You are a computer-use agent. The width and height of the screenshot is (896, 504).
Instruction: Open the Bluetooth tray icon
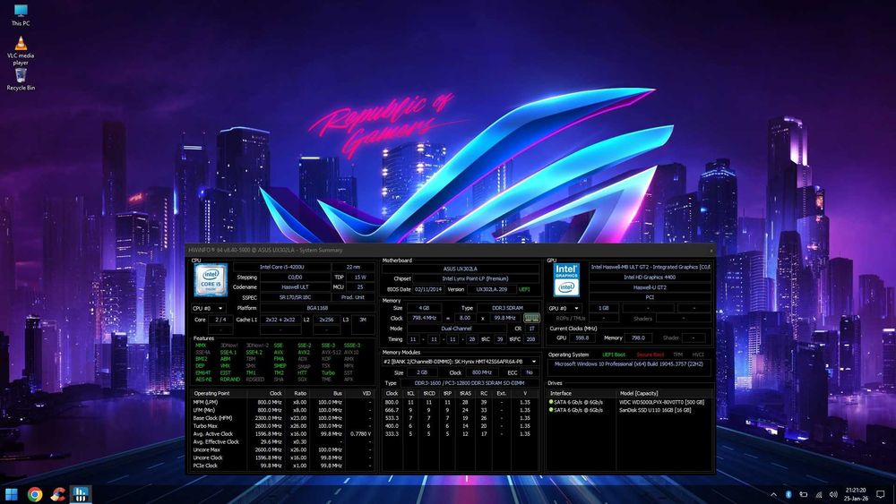pyautogui.click(x=788, y=494)
